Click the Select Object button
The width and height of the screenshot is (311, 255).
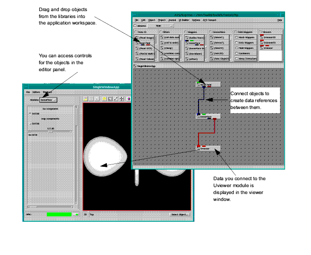[179, 214]
